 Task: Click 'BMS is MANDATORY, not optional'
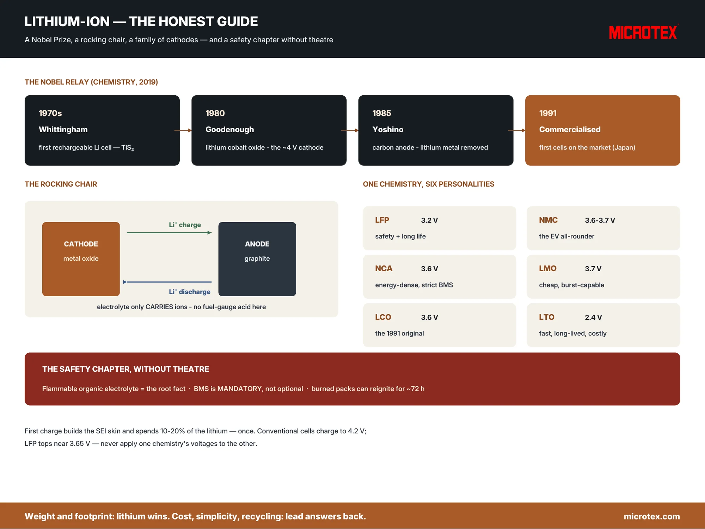[x=248, y=389]
